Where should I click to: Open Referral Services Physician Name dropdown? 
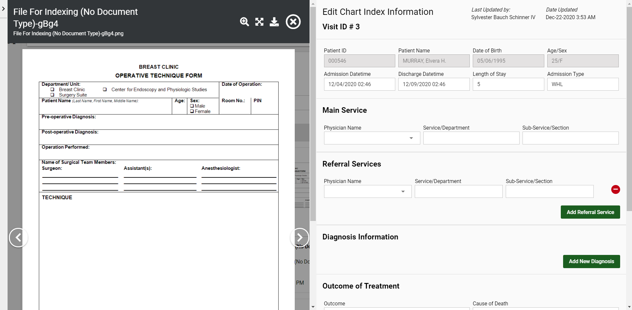pyautogui.click(x=368, y=192)
